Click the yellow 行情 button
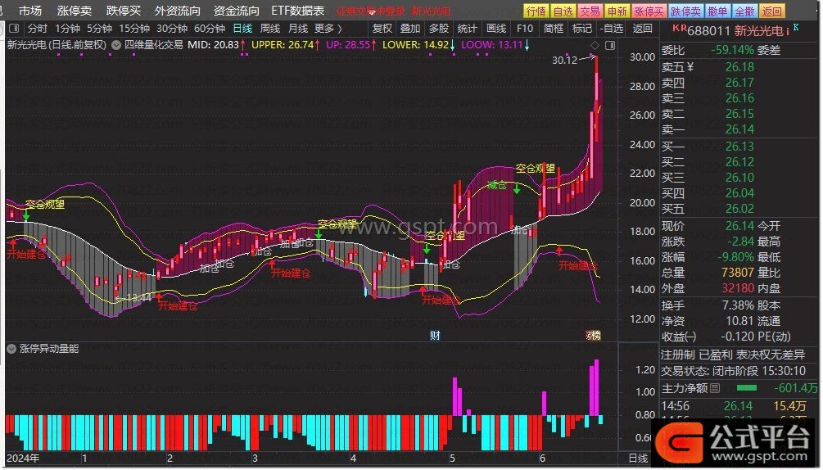 (x=536, y=11)
